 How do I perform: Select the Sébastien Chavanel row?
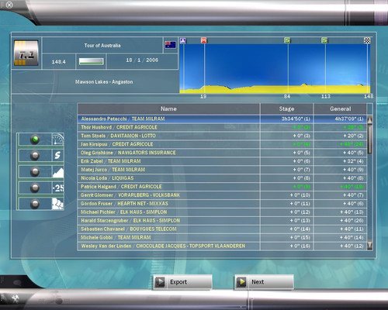tap(222, 229)
